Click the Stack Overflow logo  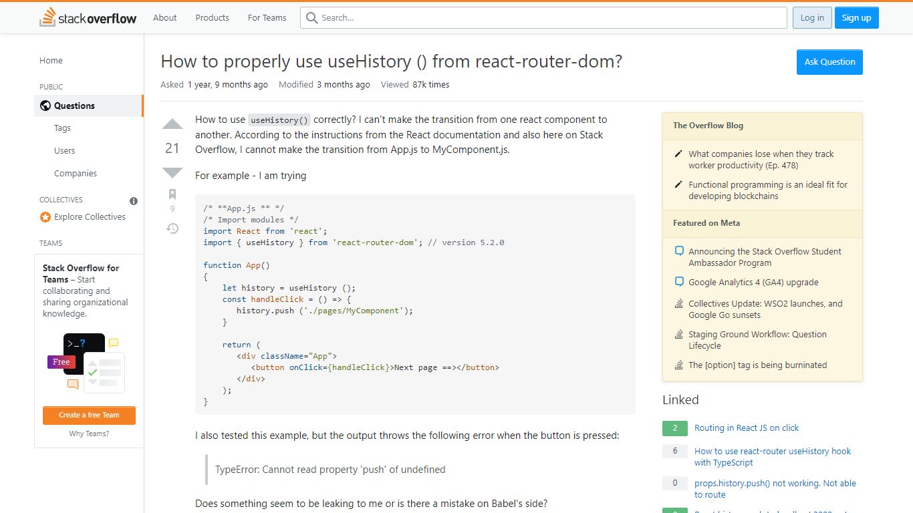88,17
